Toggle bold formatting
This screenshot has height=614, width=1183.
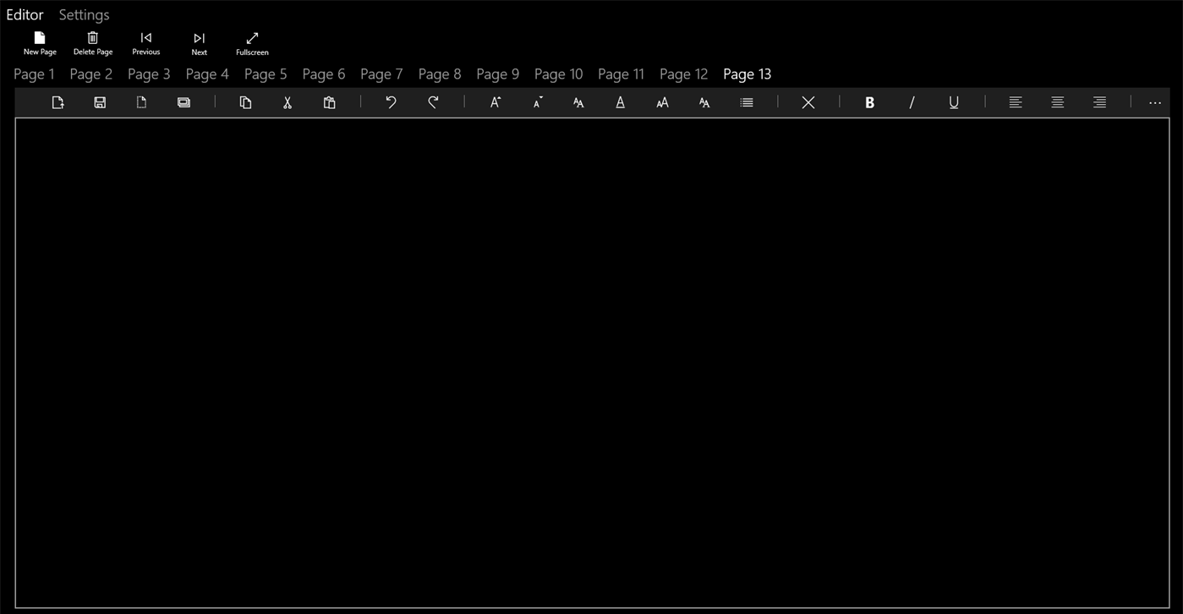click(x=869, y=102)
